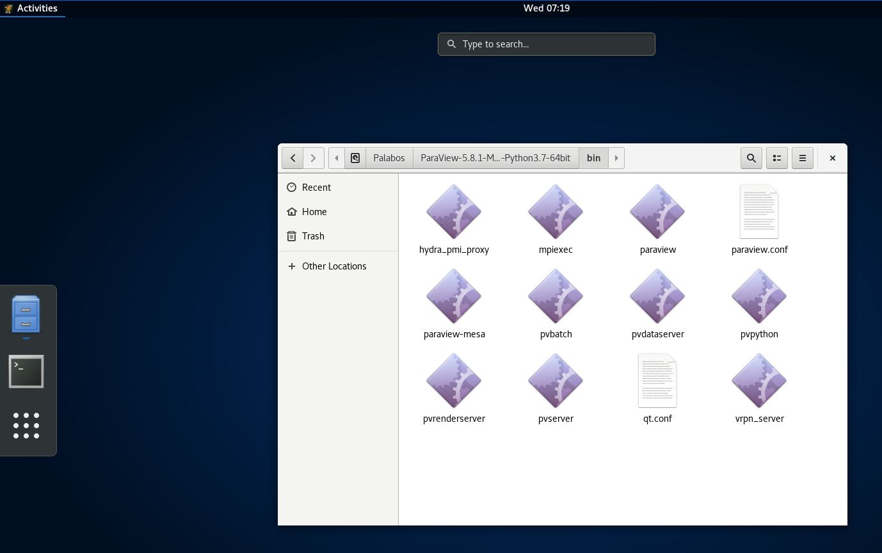Toggle list view in file manager
882x553 pixels.
(x=777, y=158)
